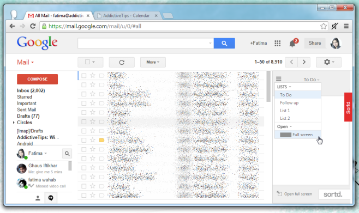Toggle the select-all checkbox in the toolbar

coord(87,62)
